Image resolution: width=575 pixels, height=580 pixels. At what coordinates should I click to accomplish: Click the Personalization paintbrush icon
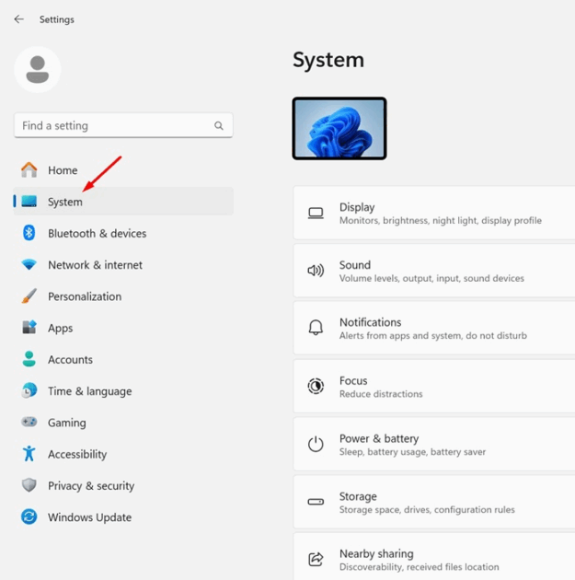[x=29, y=296]
